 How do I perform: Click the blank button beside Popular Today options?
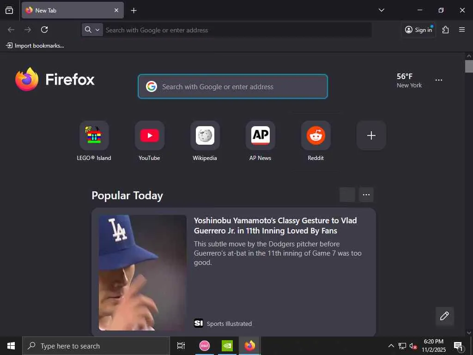click(x=347, y=195)
